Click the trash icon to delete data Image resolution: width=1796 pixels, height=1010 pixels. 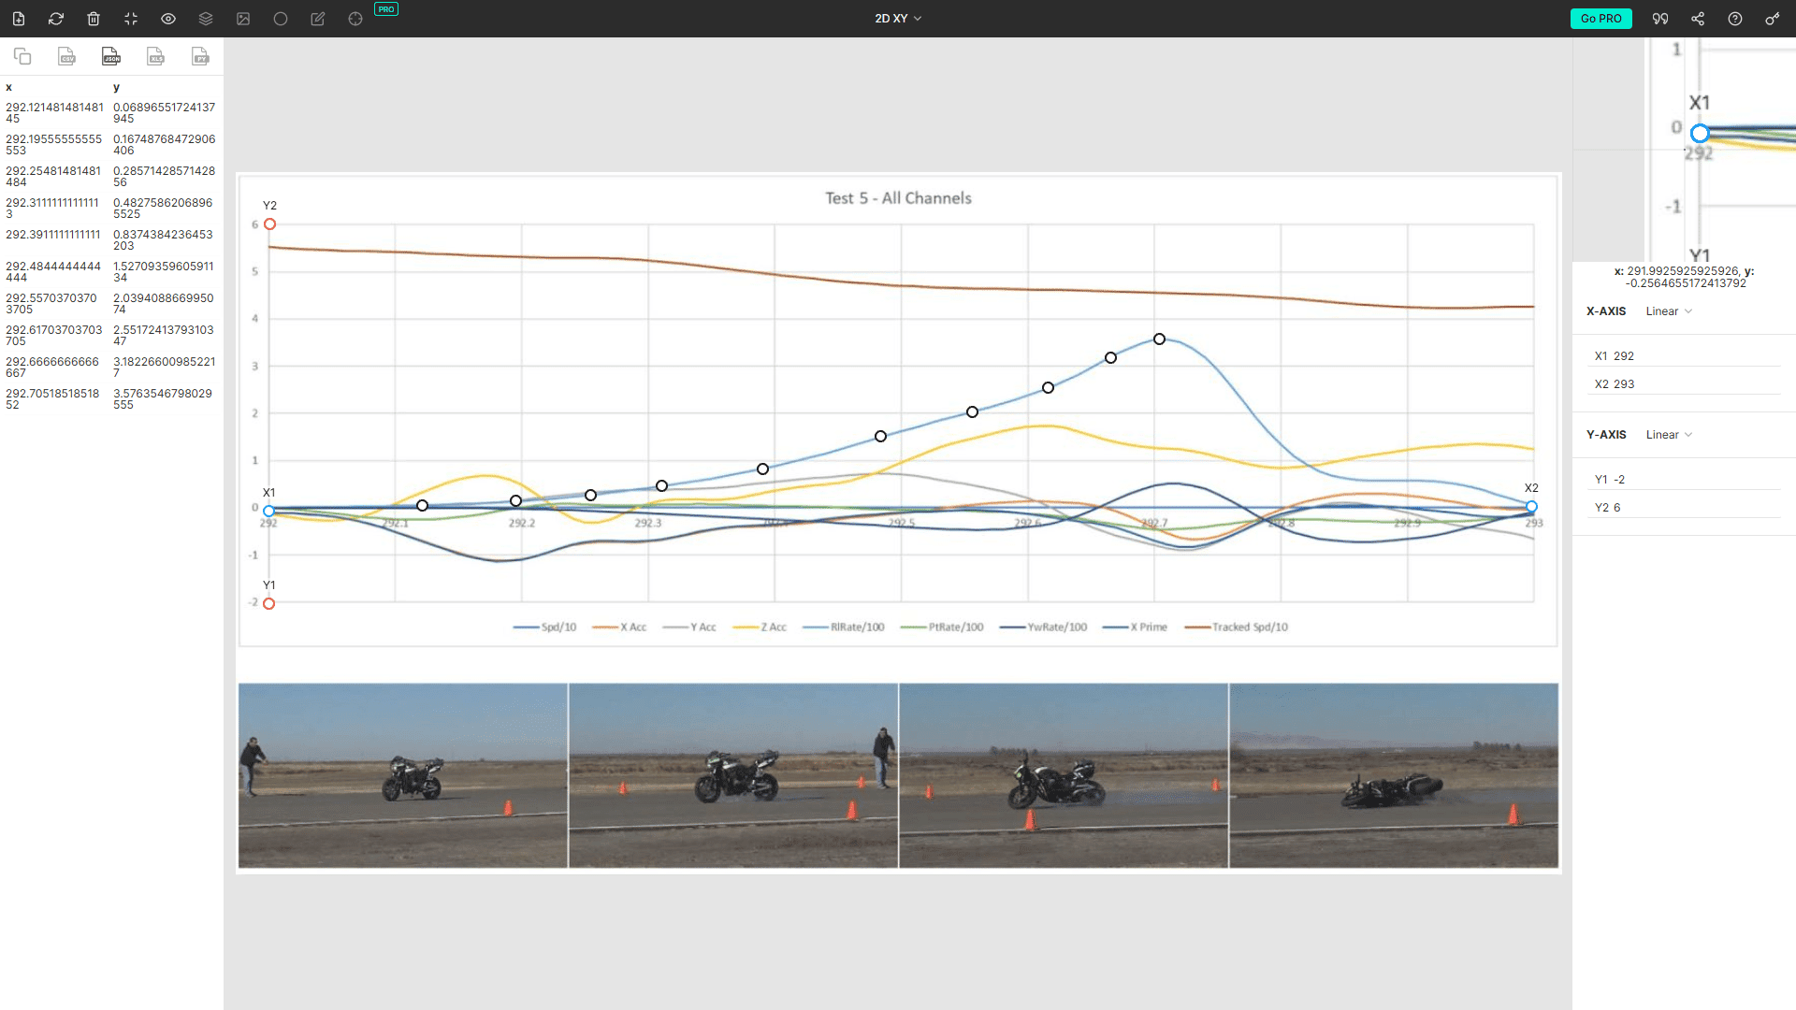pyautogui.click(x=94, y=19)
